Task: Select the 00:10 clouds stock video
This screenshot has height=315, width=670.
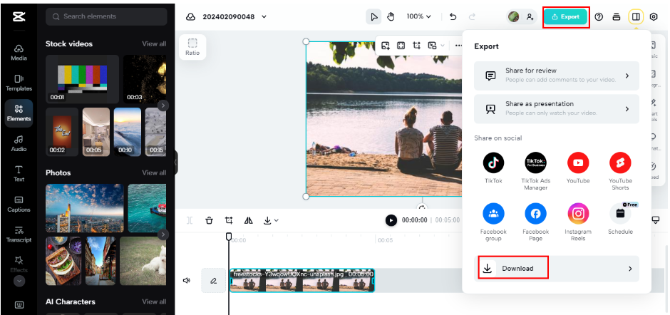Action: tap(128, 132)
